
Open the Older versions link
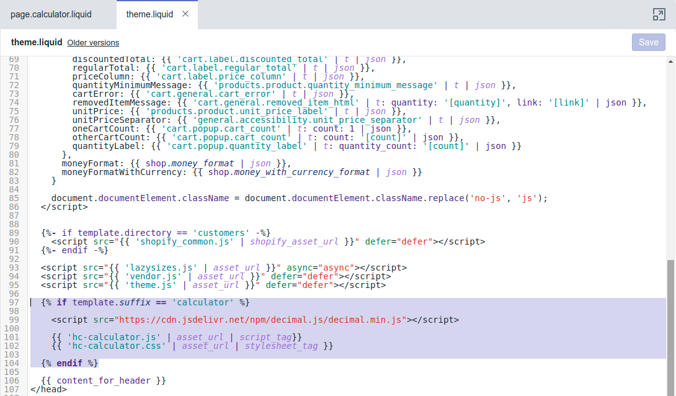click(x=93, y=43)
